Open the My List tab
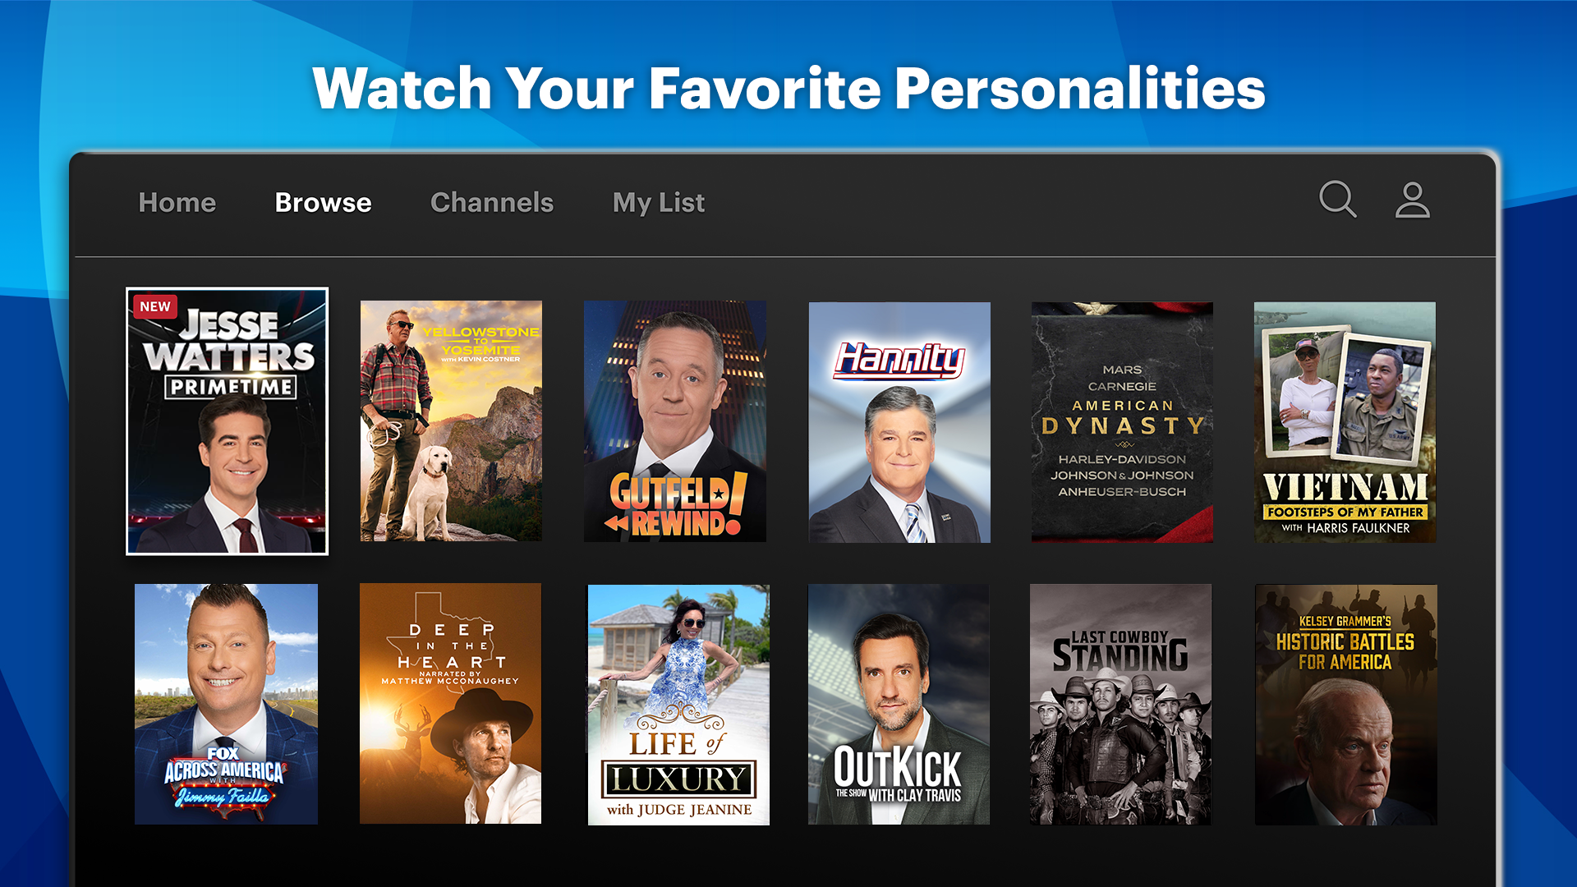1577x887 pixels. tap(659, 202)
